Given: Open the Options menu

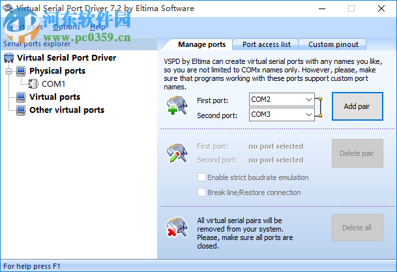Looking at the screenshot, I should pos(66,27).
